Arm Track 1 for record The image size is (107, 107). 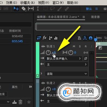(86, 47)
